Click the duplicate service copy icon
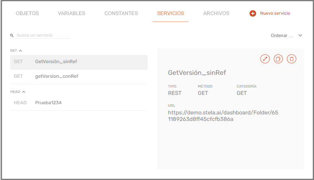The image size is (314, 180). [278, 59]
